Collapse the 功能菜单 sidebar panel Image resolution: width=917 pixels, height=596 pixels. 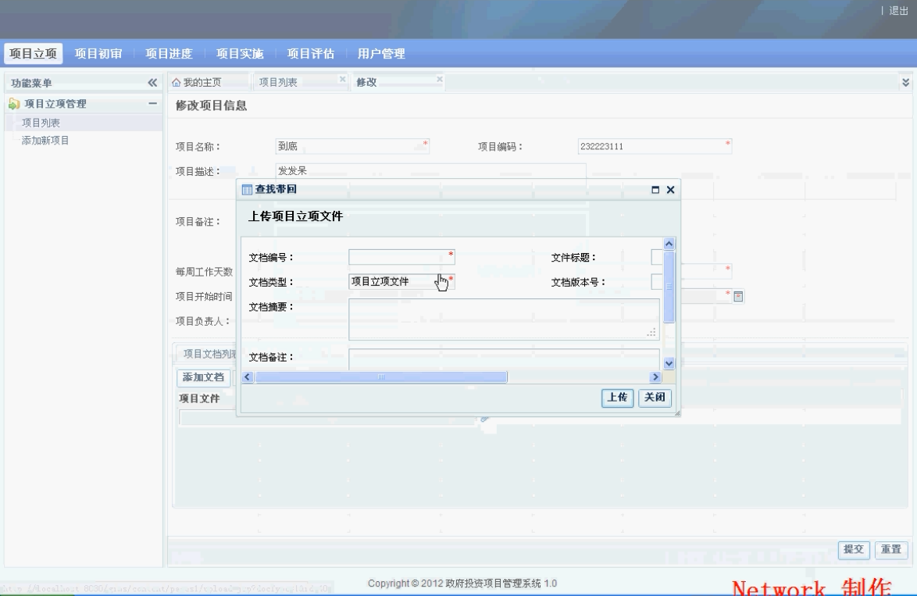coord(152,83)
